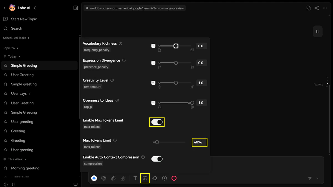Star the User says hi topic
The height and width of the screenshot is (187, 333).
(x=6, y=94)
